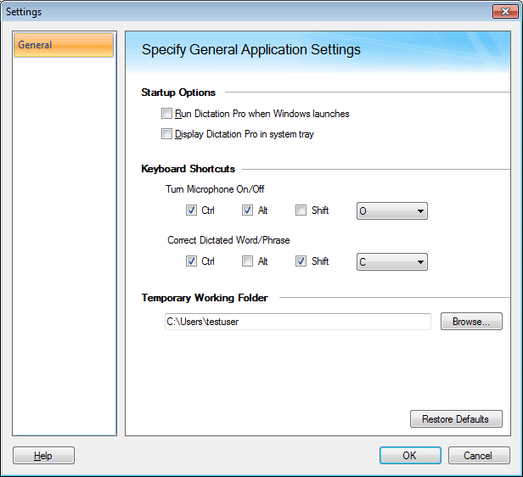This screenshot has width=523, height=477.
Task: Click the Turn Microphone On/Off label
Action: 215,189
